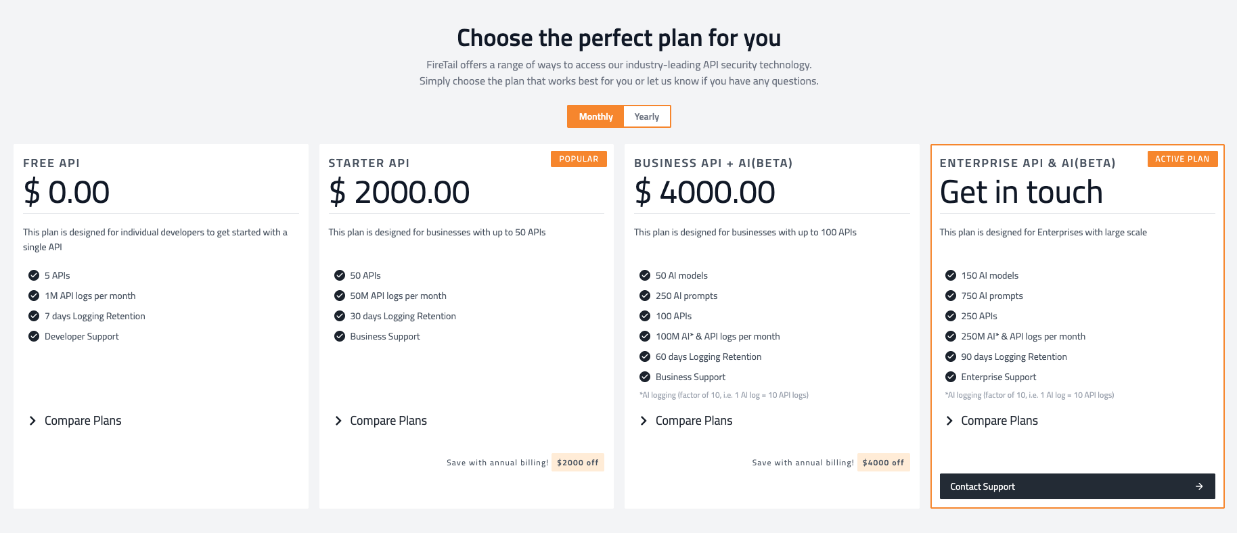Click the Get in touch heading
This screenshot has height=533, width=1237.
1021,192
